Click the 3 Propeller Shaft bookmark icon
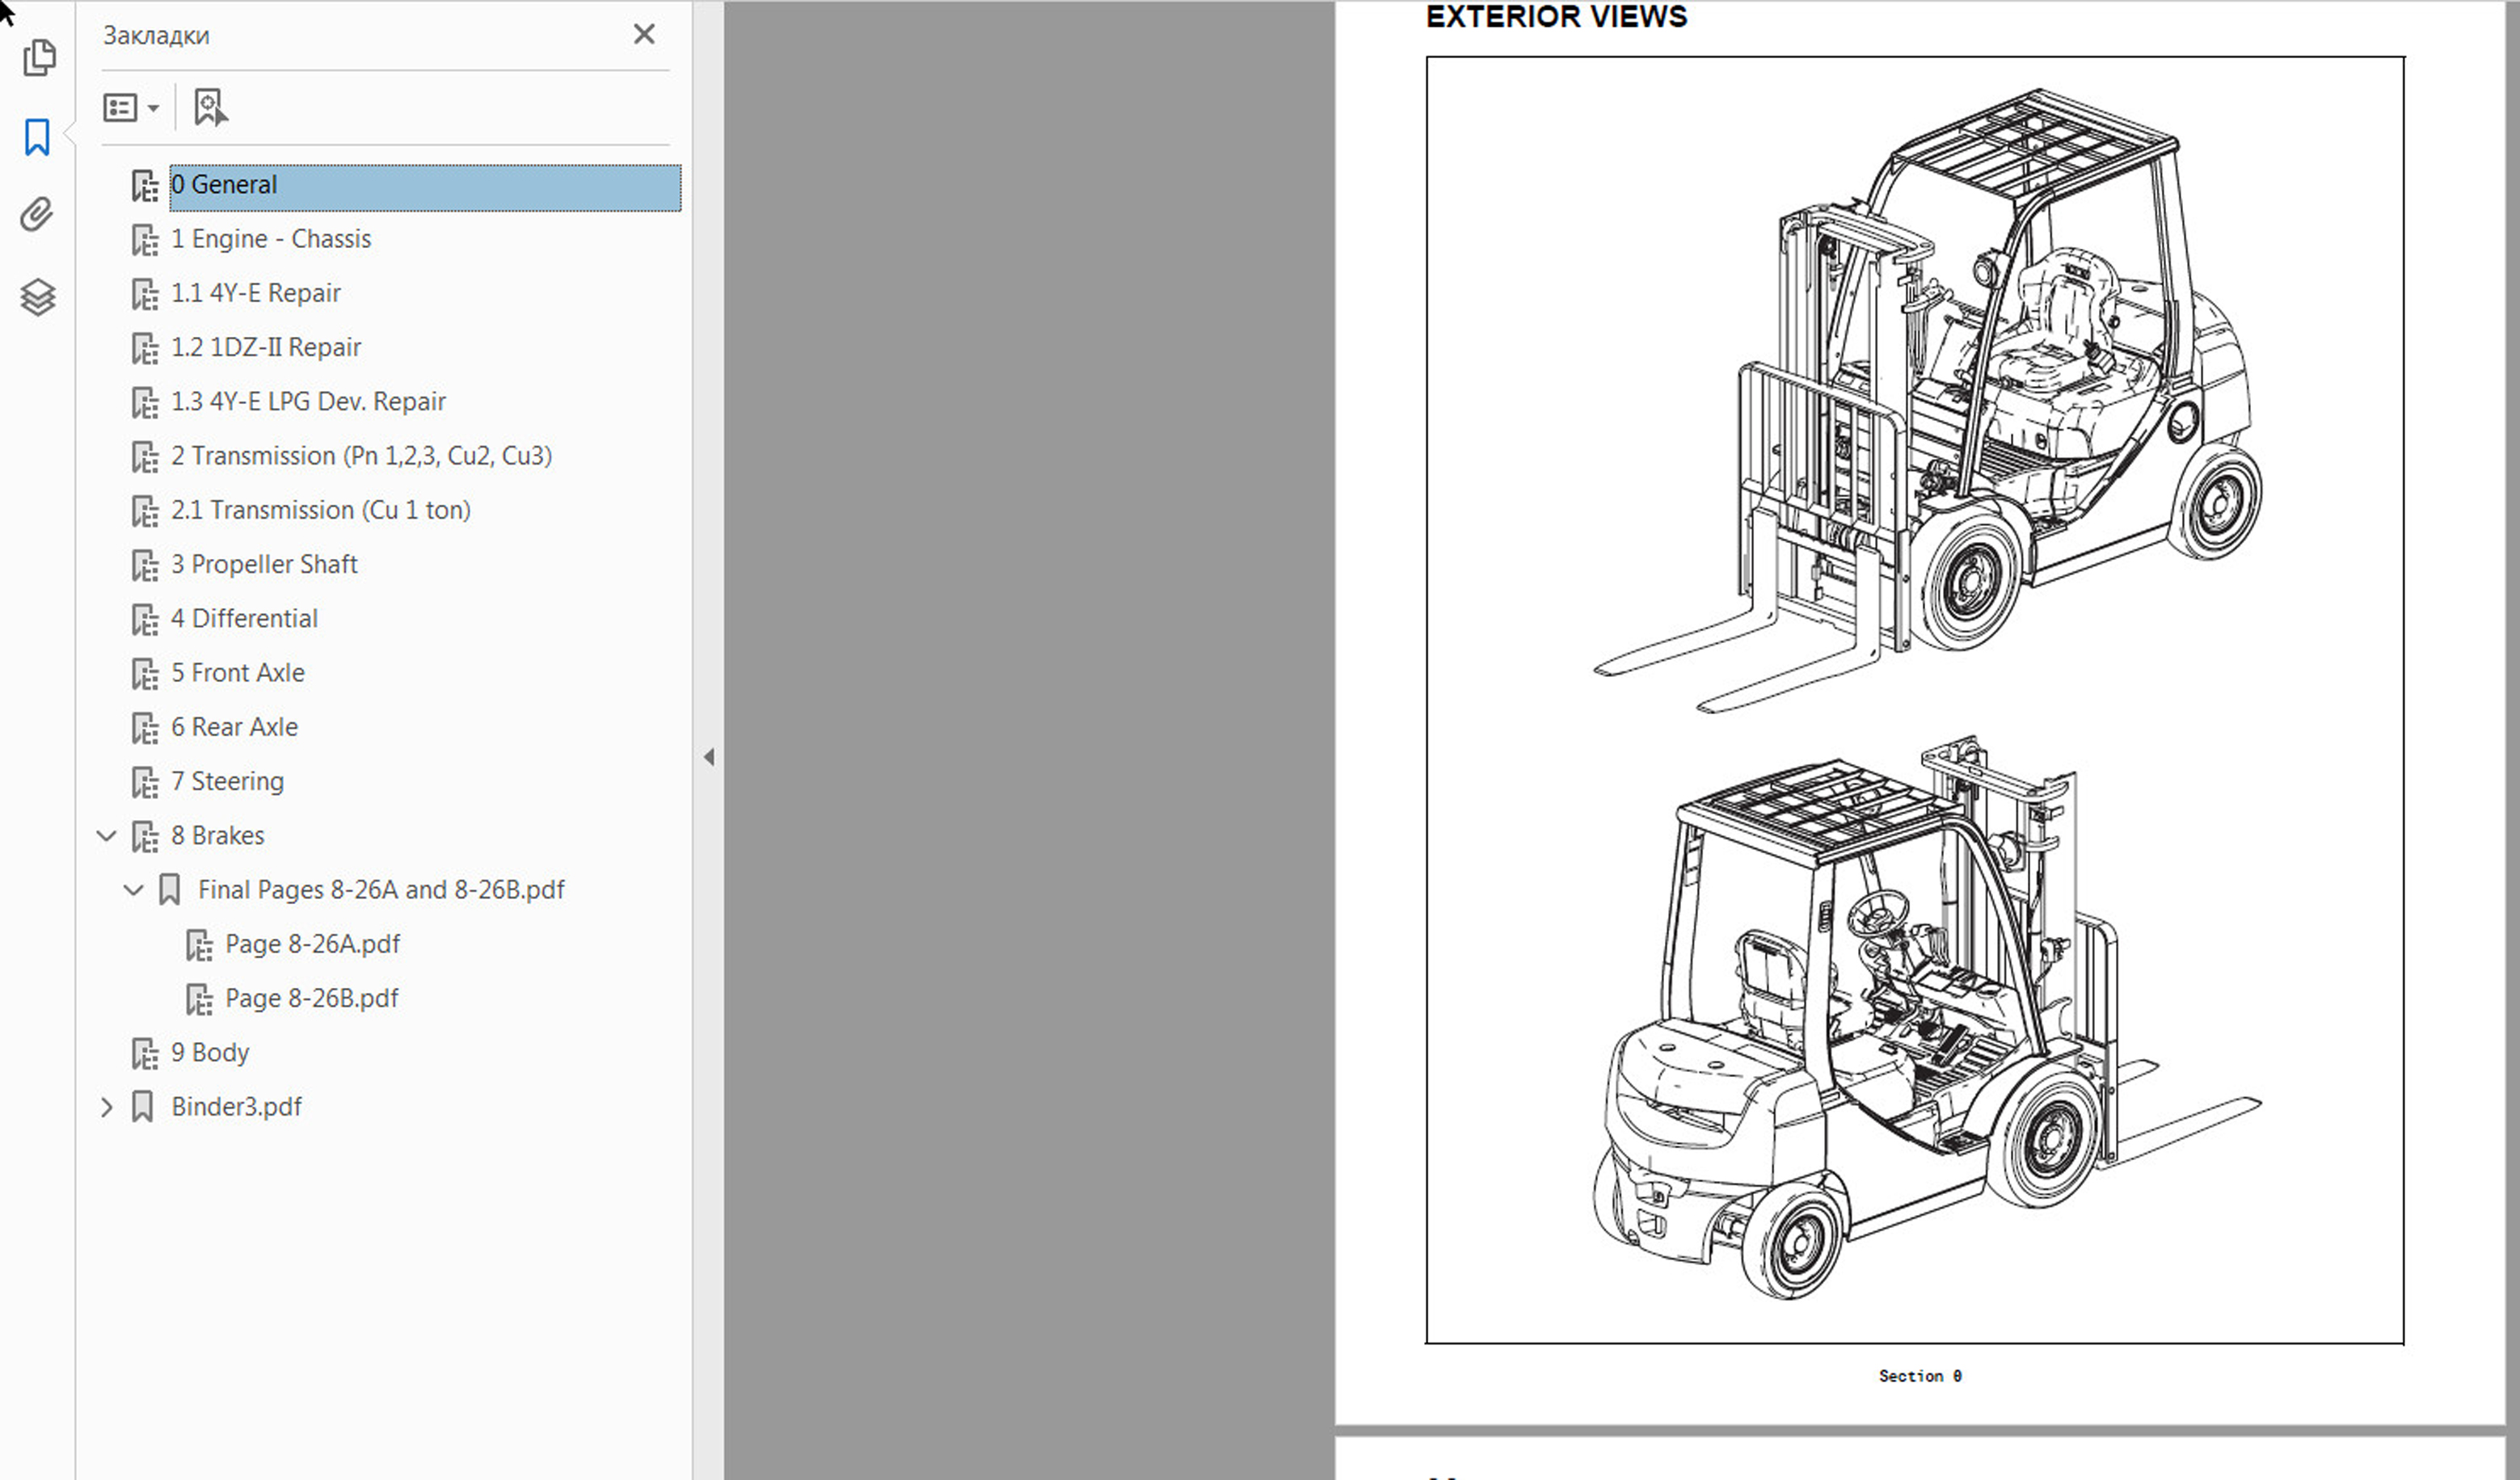The image size is (2520, 1480). [145, 566]
